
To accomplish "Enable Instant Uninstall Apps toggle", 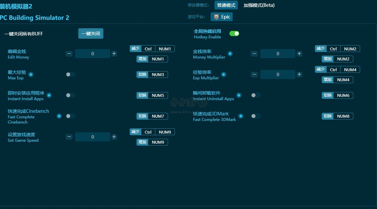I will click(x=255, y=95).
